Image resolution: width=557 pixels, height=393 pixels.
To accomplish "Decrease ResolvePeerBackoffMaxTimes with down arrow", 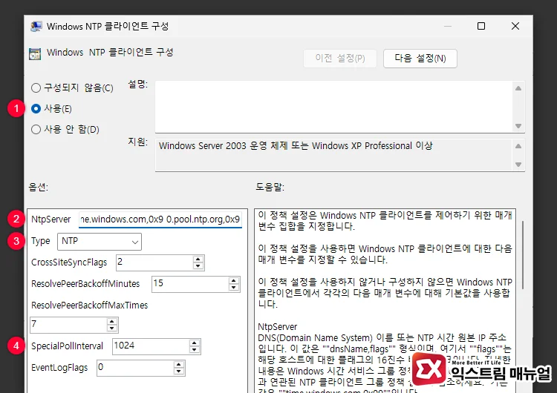I will (112, 328).
